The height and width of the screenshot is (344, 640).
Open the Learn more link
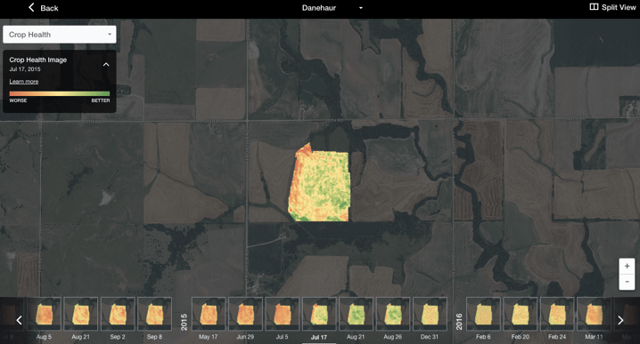click(x=24, y=82)
